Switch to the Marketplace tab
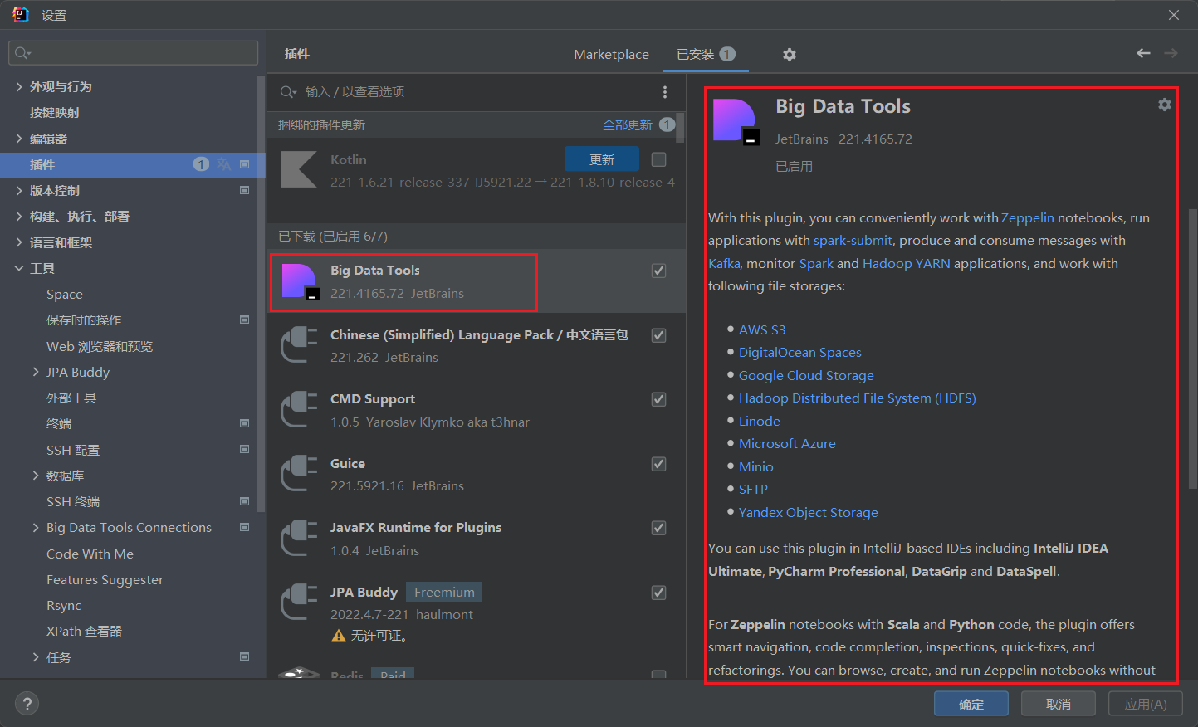 [x=611, y=55]
